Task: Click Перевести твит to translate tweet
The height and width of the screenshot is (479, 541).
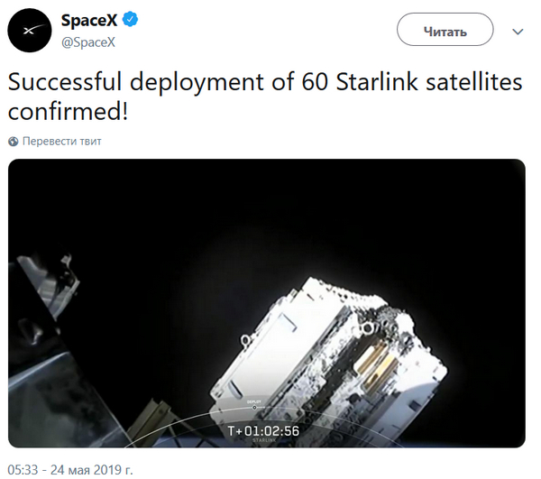Action: click(62, 142)
